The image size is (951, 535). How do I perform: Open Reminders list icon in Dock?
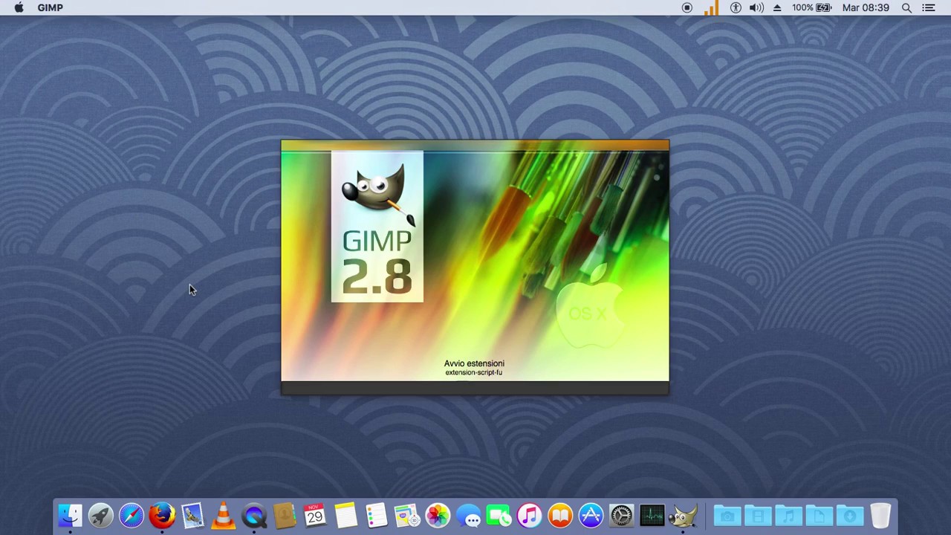tap(377, 516)
